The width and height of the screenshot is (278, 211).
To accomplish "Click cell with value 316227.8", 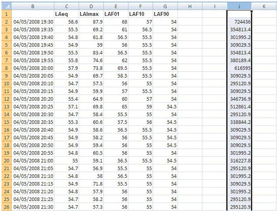I will click(x=239, y=161).
